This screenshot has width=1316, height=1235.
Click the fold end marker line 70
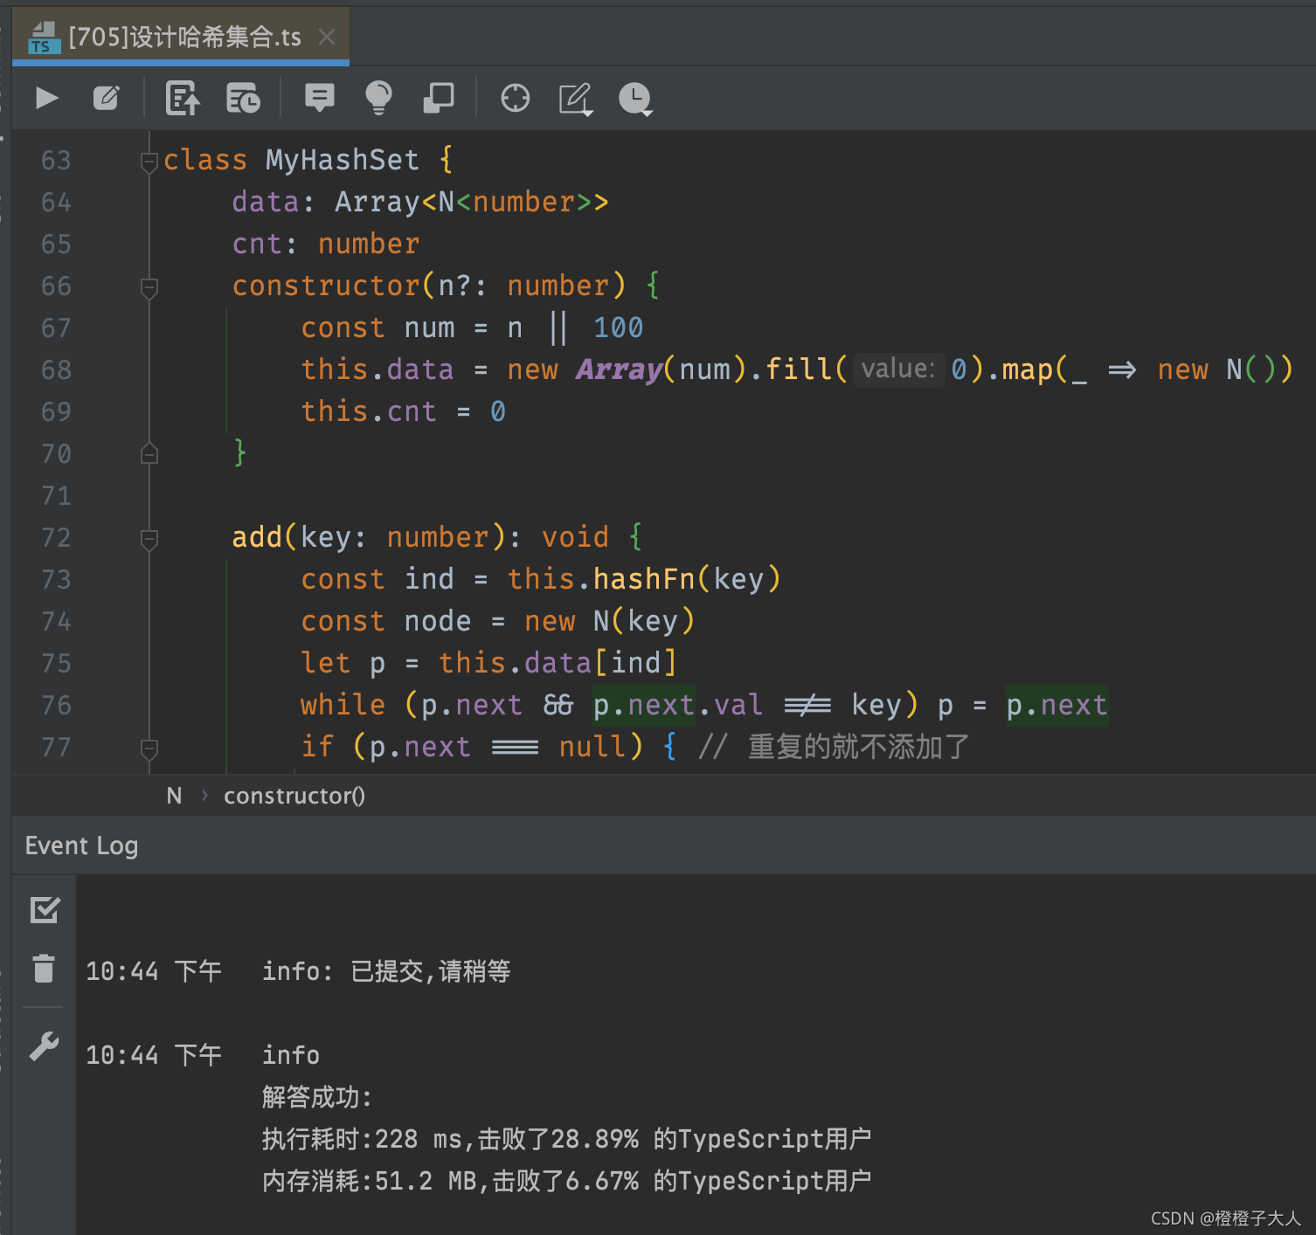click(149, 454)
